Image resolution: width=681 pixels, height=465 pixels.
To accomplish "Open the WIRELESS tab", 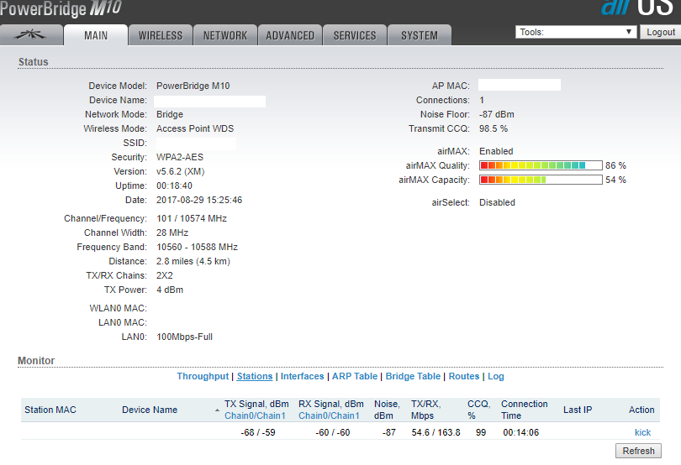I will click(x=161, y=35).
